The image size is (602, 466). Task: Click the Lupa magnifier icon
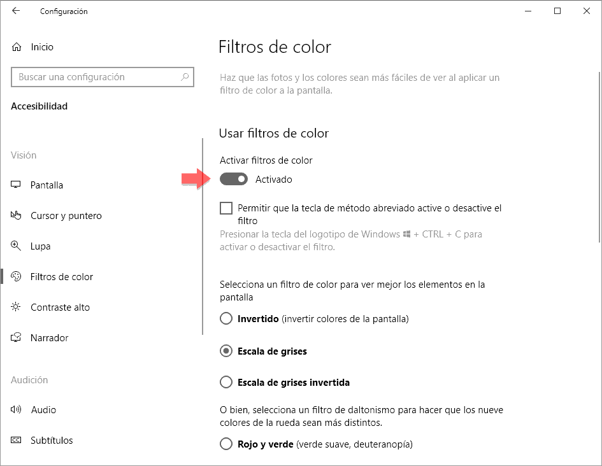[17, 246]
